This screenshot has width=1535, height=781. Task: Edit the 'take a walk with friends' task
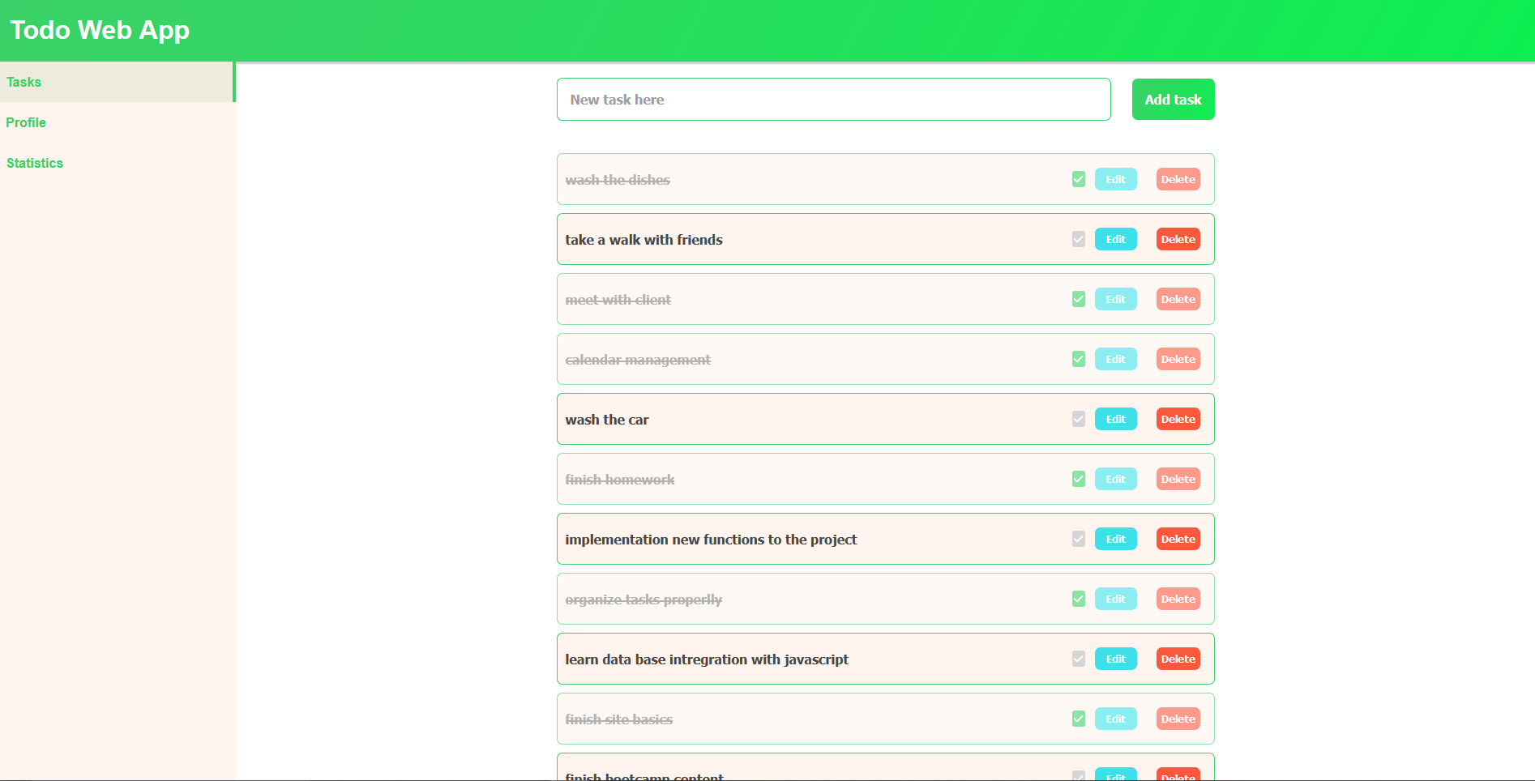click(x=1115, y=239)
